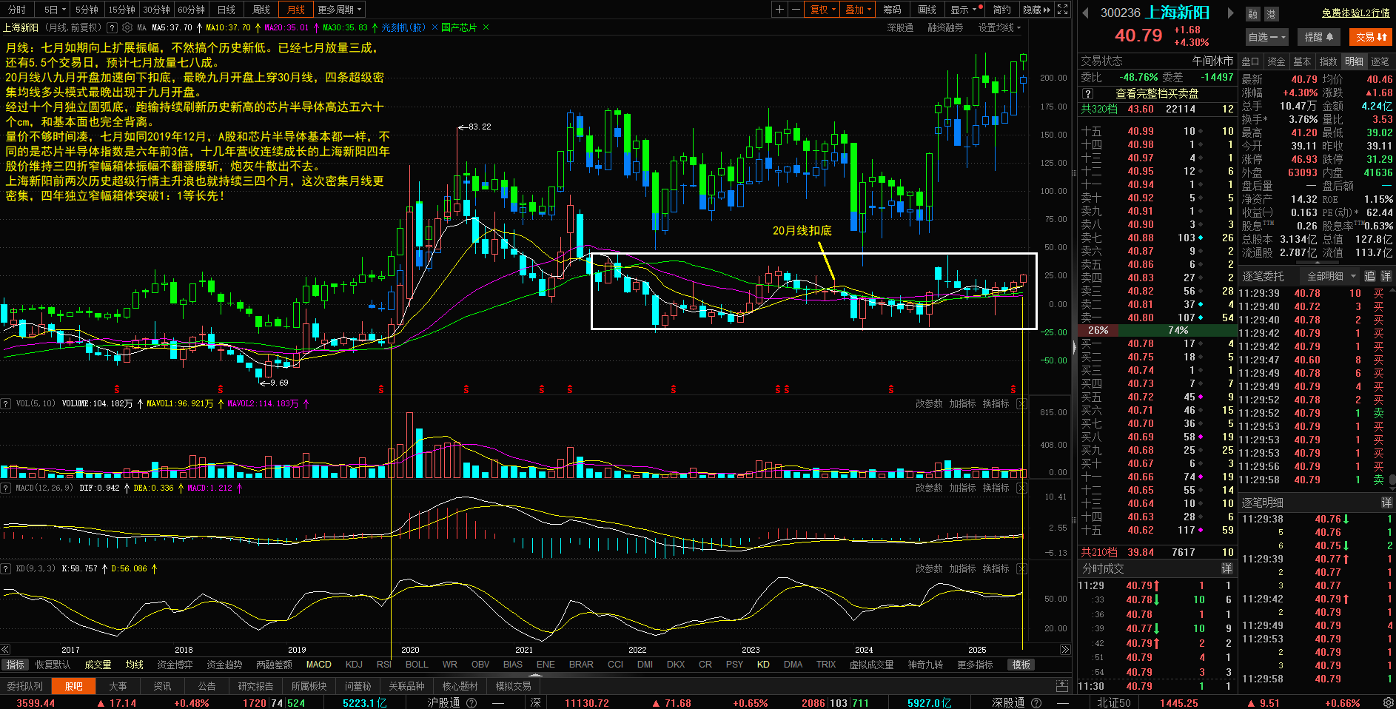Close the KD indicator panel
The image size is (1396, 709).
pyautogui.click(x=1021, y=568)
